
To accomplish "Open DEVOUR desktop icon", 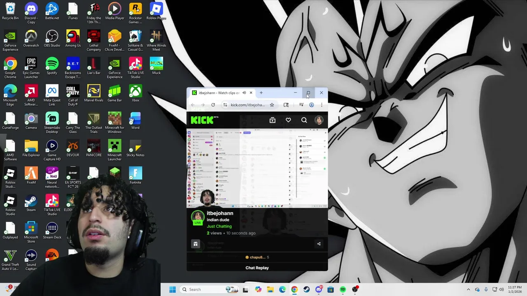I will 73,148.
